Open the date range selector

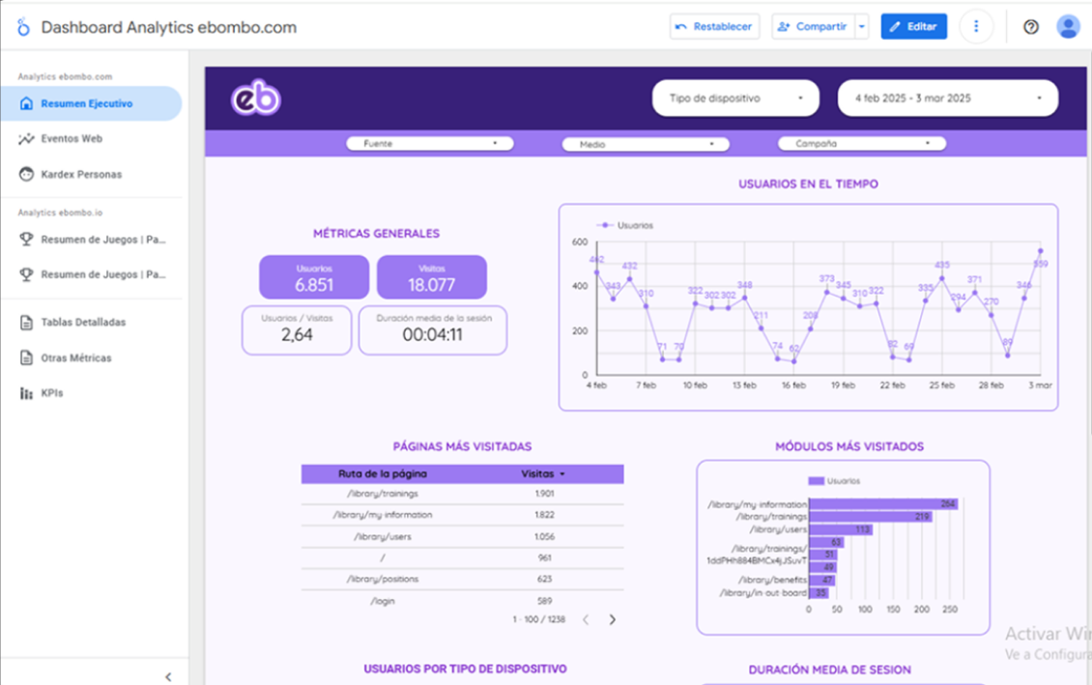(947, 99)
